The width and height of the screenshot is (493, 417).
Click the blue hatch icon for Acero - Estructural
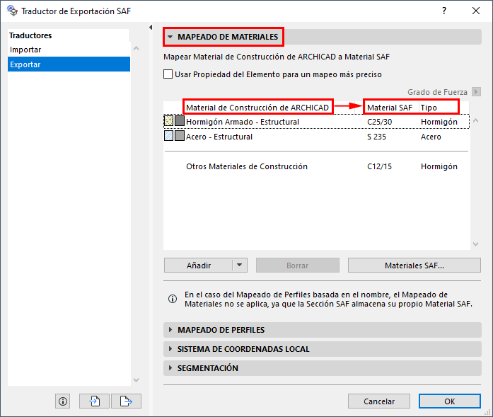pos(169,136)
